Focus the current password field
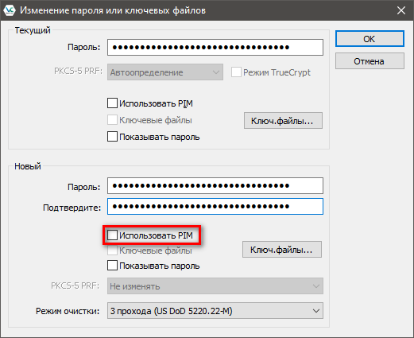Image resolution: width=414 pixels, height=338 pixels. (215, 48)
